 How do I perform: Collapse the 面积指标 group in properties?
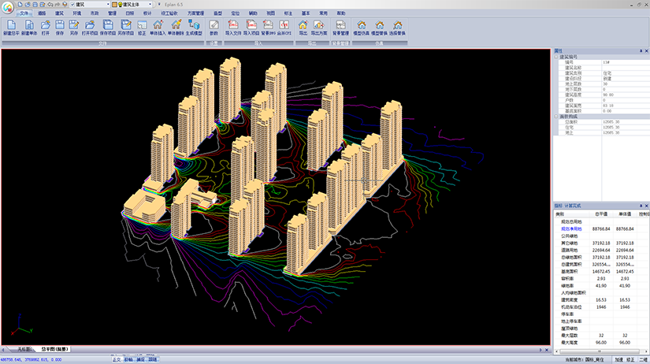tap(557, 116)
